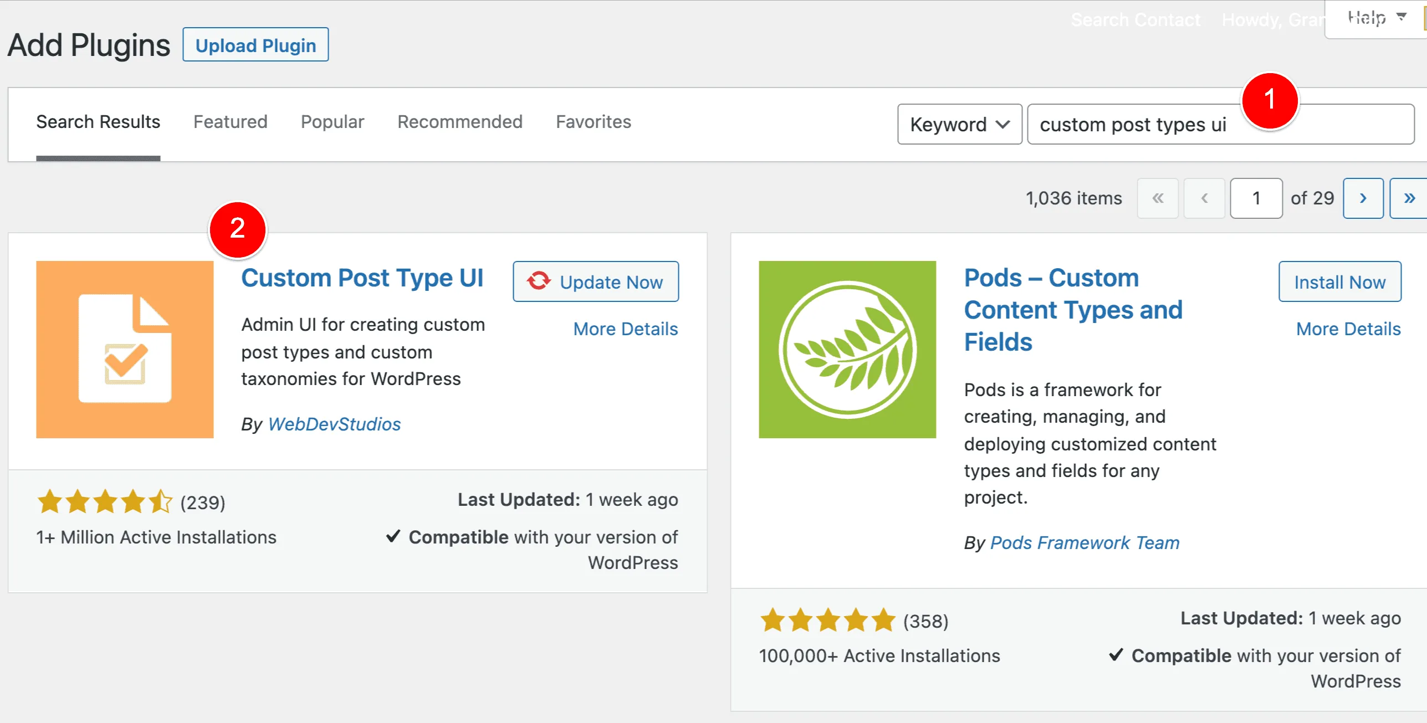The width and height of the screenshot is (1427, 723).
Task: Switch to the Popular tab
Action: click(x=333, y=121)
